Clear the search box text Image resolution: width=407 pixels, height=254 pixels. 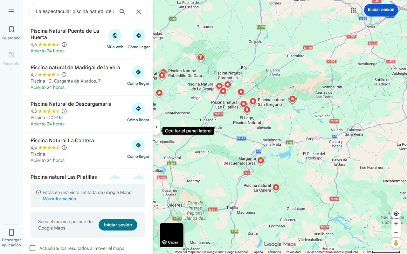click(139, 12)
